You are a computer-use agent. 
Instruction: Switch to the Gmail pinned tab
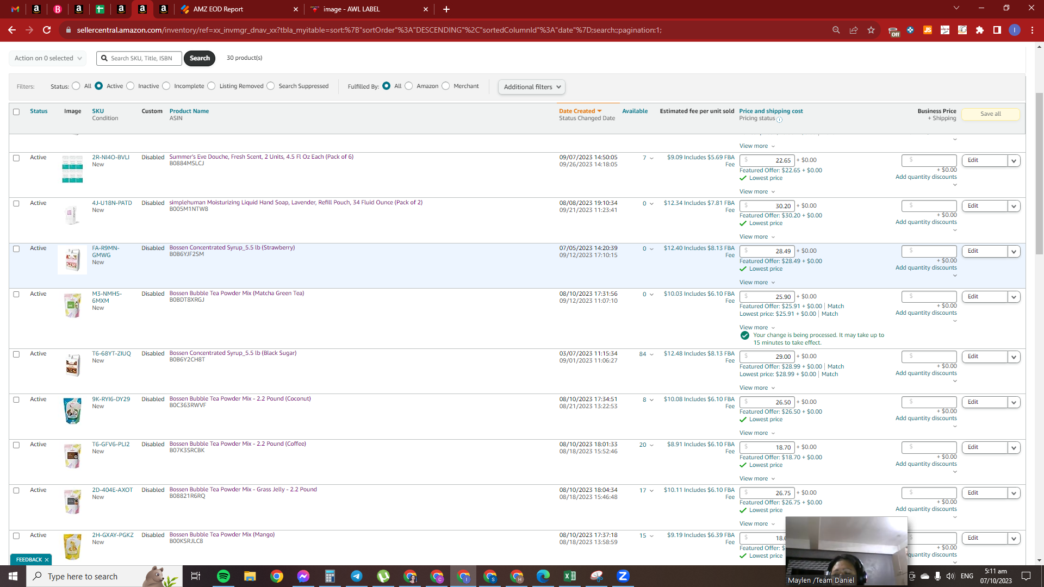15,9
